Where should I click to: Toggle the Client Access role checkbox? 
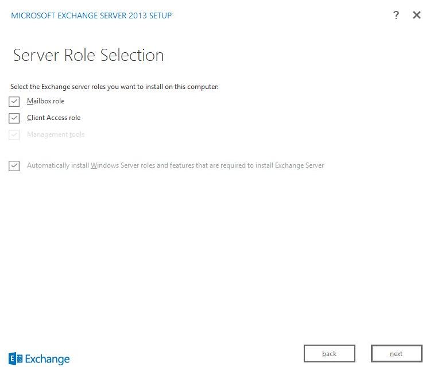pyautogui.click(x=14, y=118)
